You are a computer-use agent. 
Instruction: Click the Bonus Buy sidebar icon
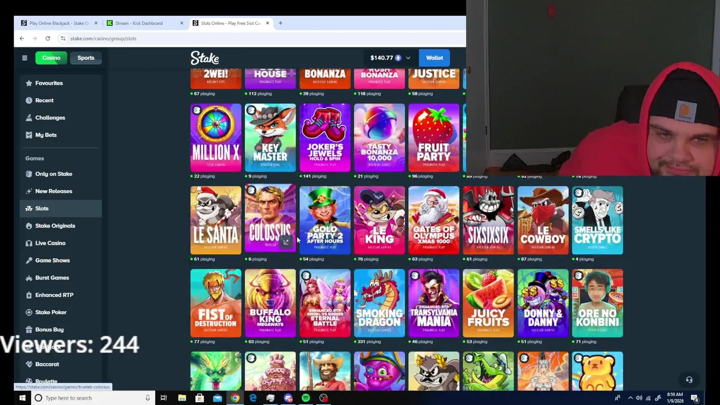[29, 330]
